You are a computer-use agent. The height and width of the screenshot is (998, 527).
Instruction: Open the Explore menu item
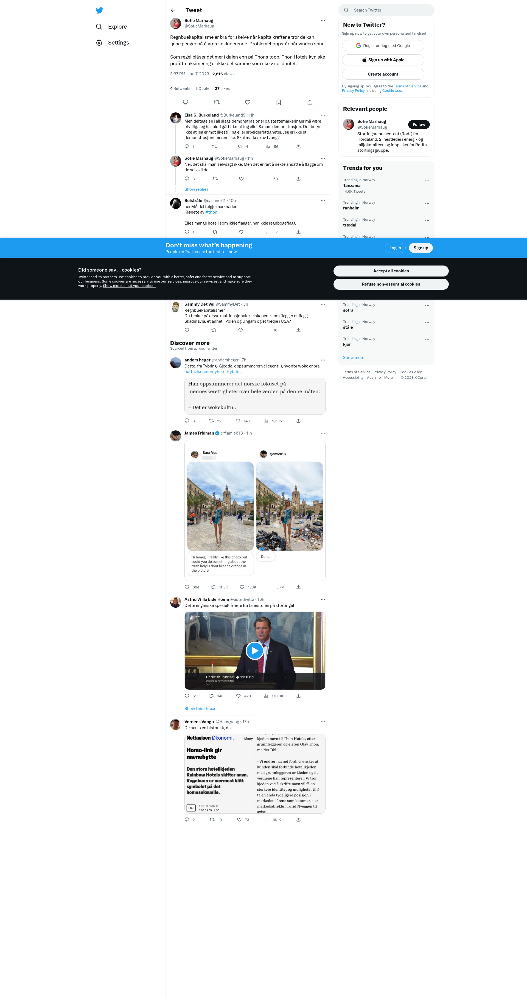click(117, 27)
